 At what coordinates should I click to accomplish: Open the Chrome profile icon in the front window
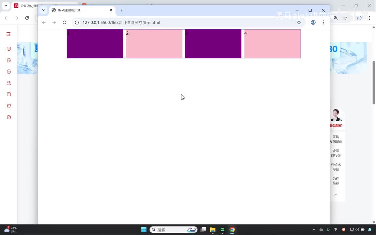(313, 22)
